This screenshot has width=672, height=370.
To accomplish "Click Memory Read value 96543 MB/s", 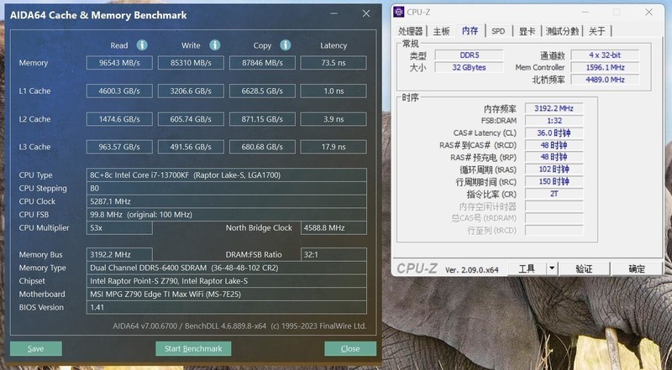I will [119, 63].
